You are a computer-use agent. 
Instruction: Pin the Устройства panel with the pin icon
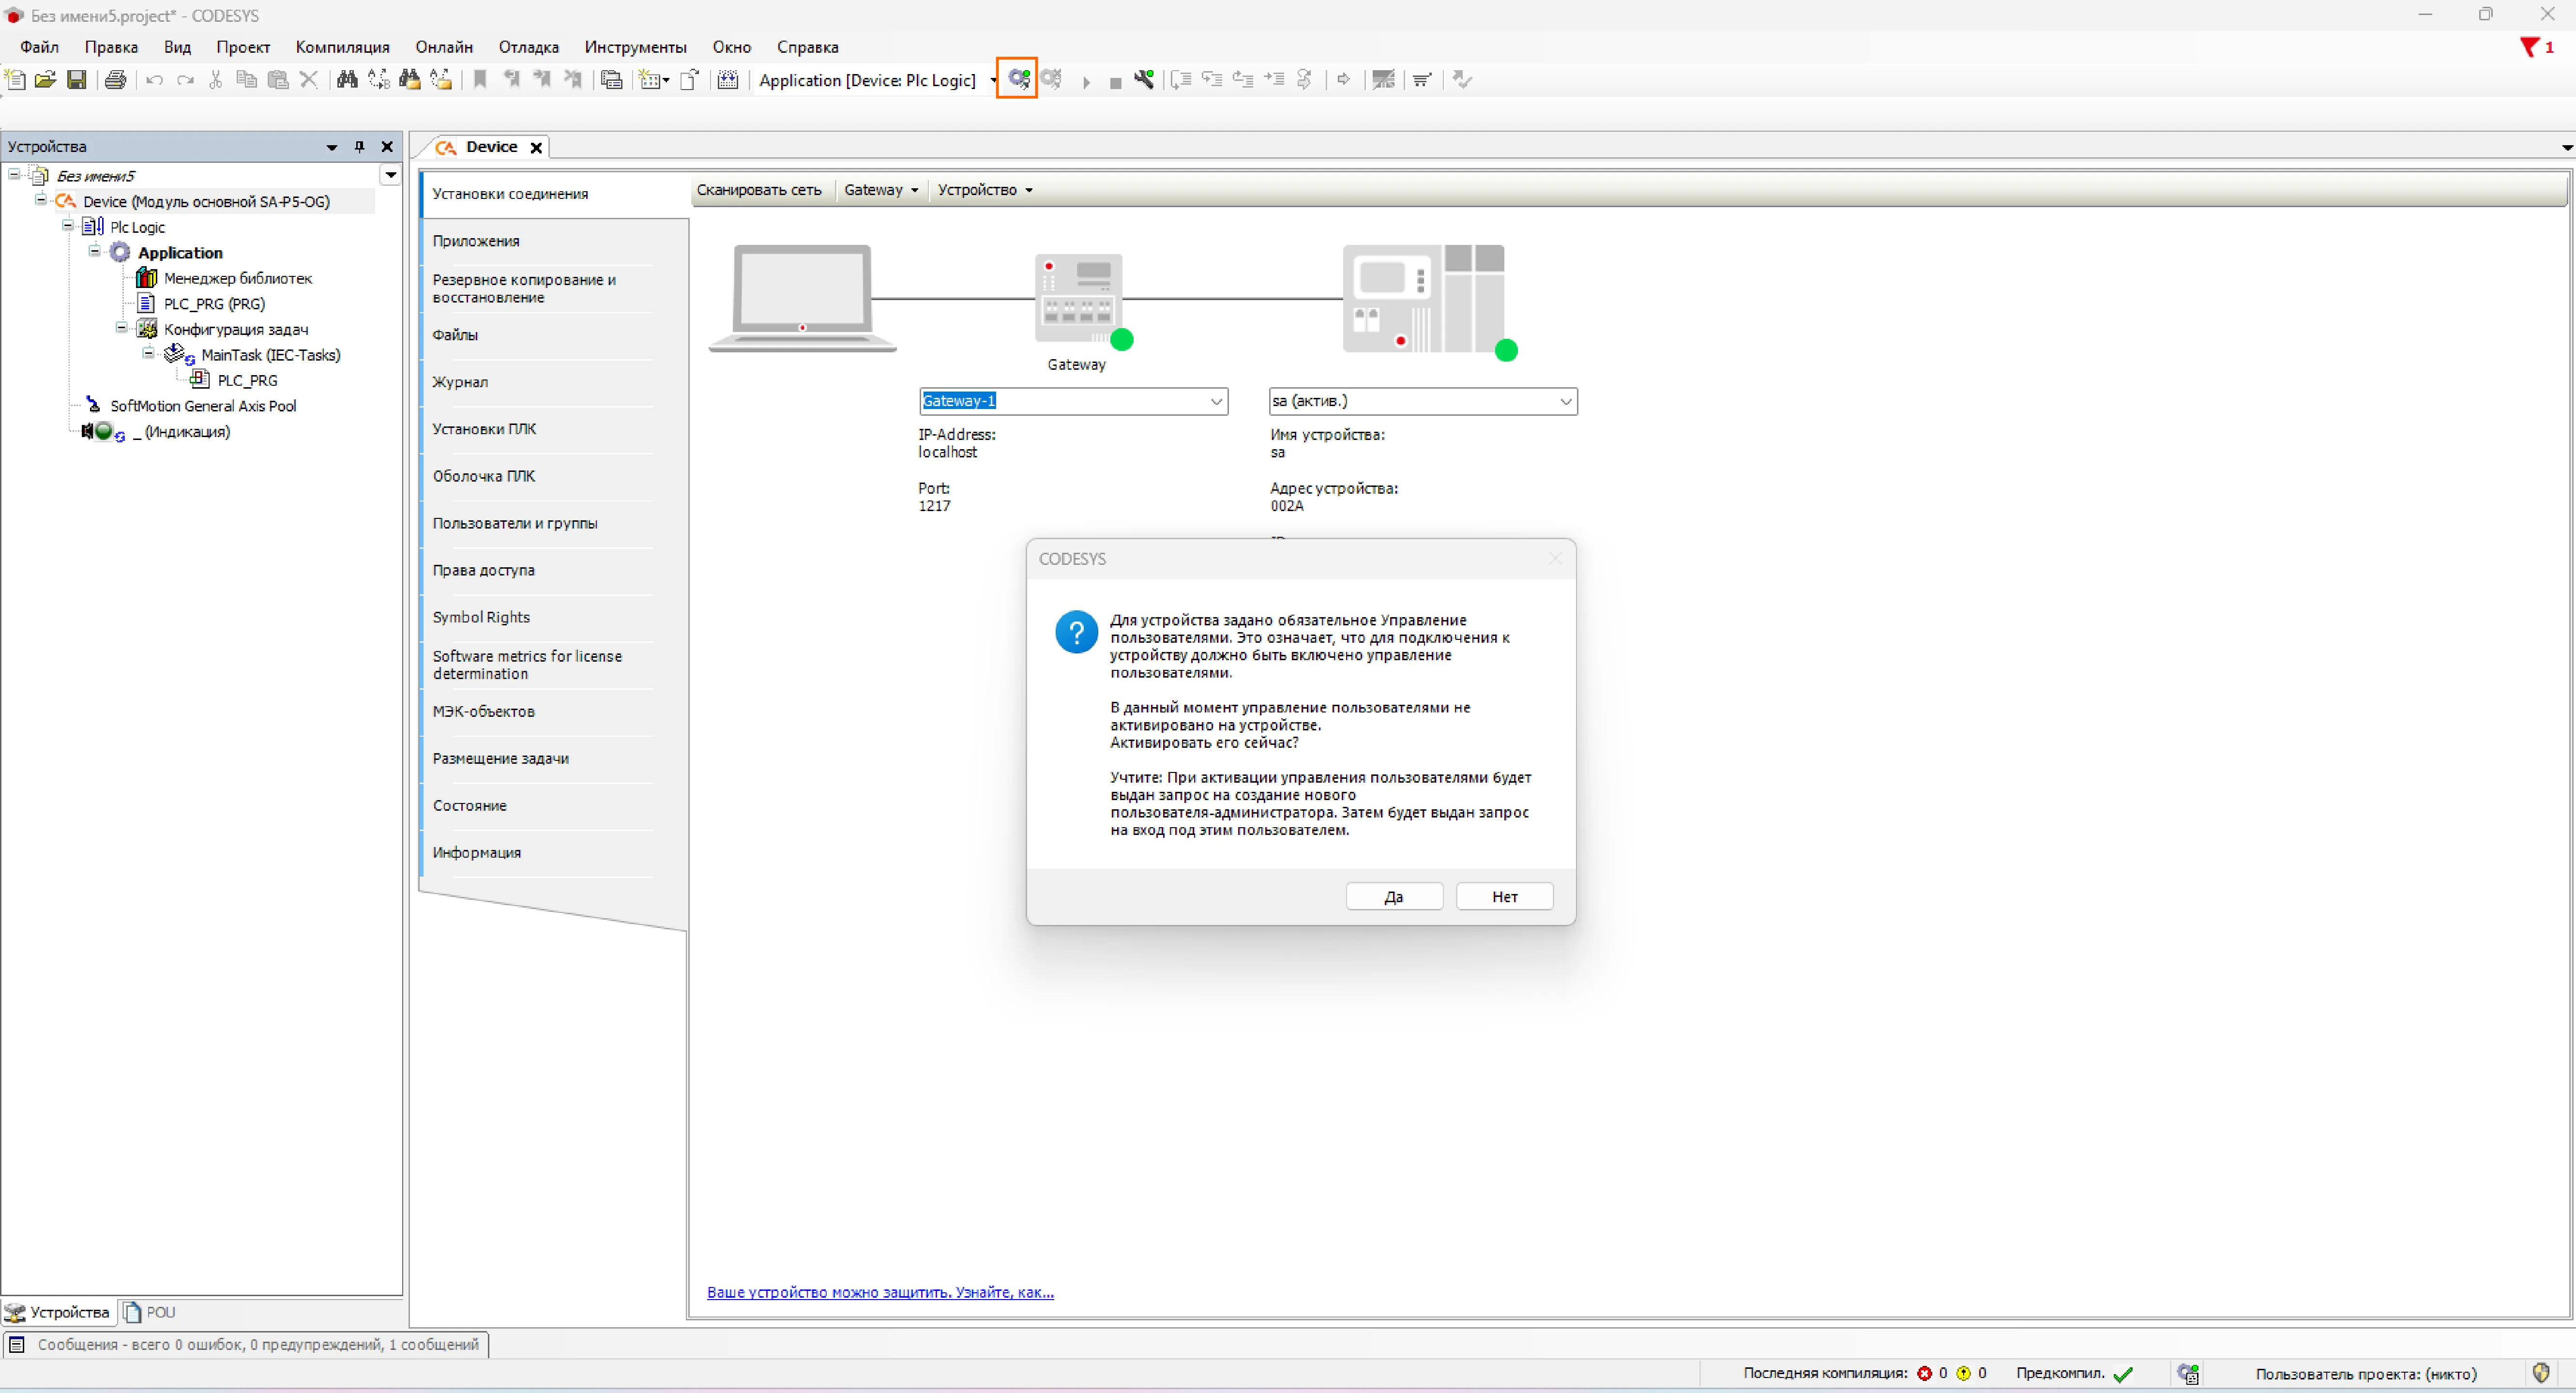[360, 147]
